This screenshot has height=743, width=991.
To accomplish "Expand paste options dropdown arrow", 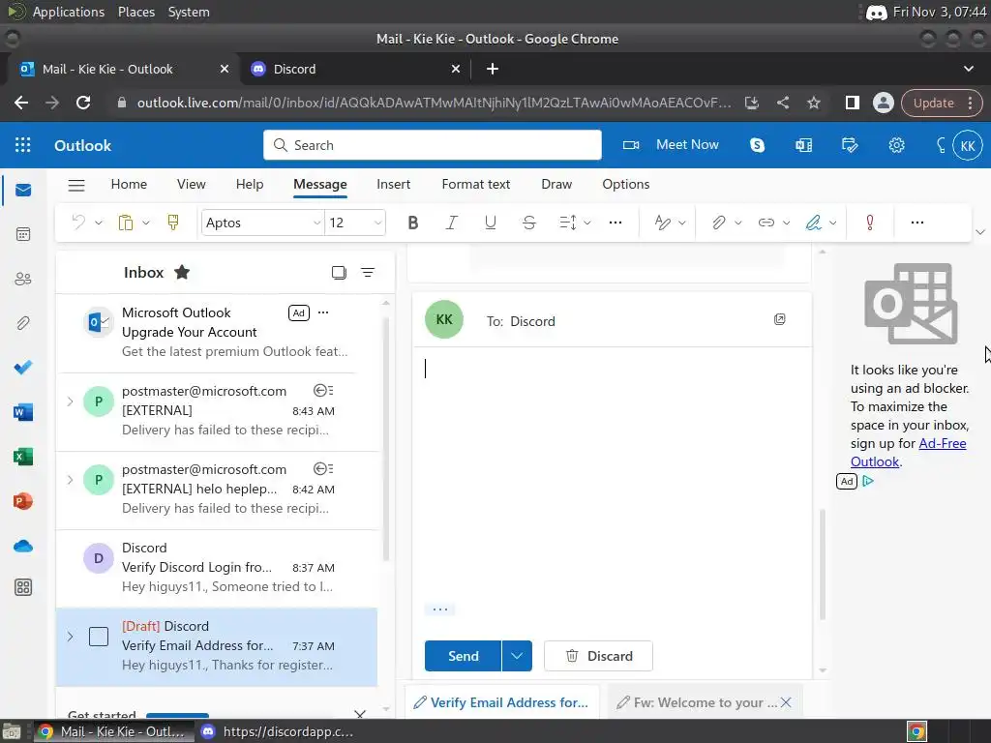I will tap(146, 223).
